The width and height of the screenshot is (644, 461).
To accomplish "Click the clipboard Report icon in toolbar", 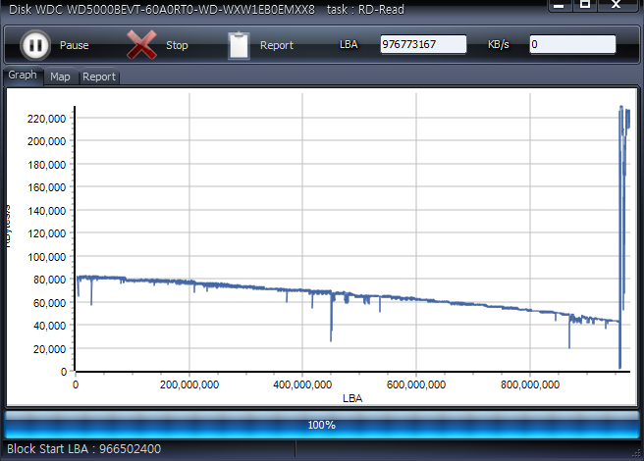I will pyautogui.click(x=239, y=45).
